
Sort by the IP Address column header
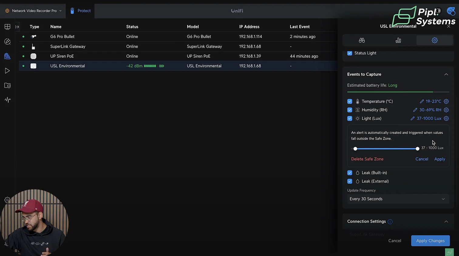click(249, 27)
